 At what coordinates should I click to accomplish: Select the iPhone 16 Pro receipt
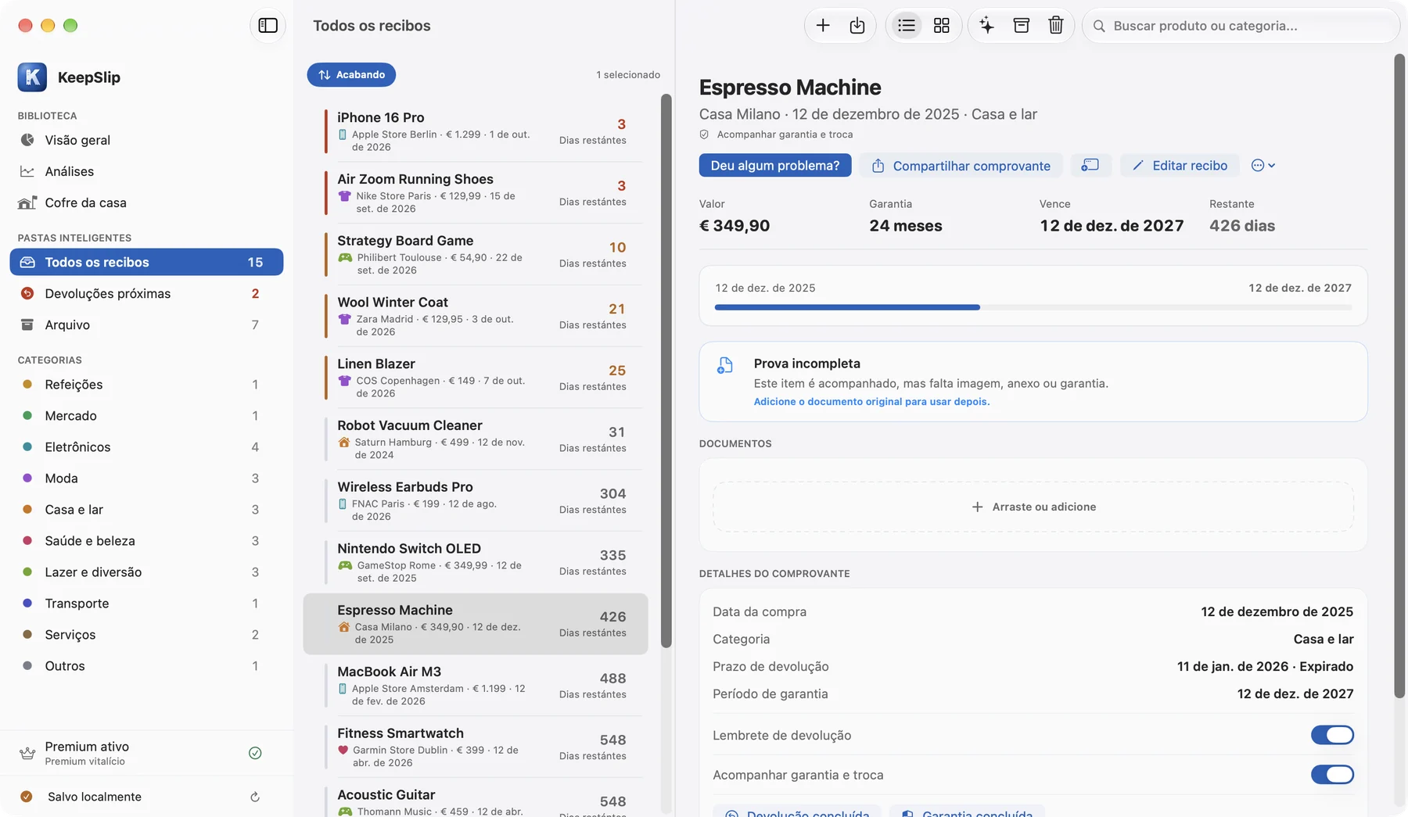pyautogui.click(x=476, y=131)
